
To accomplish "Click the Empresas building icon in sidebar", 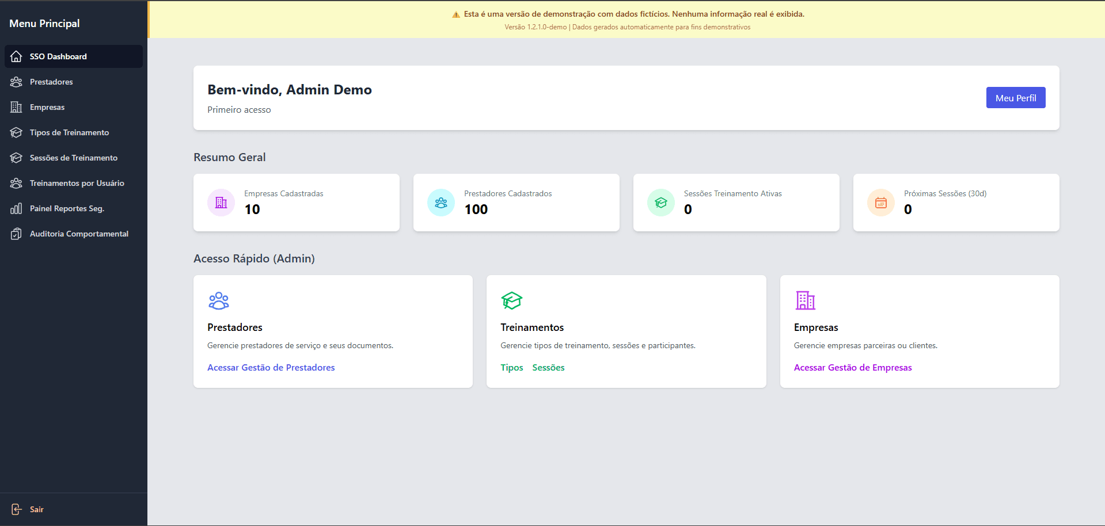I will coord(16,106).
